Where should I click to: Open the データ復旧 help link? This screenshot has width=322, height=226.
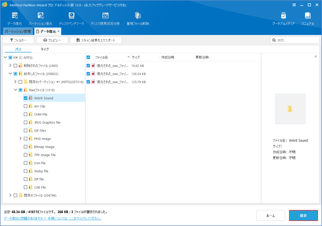pyautogui.click(x=53, y=218)
